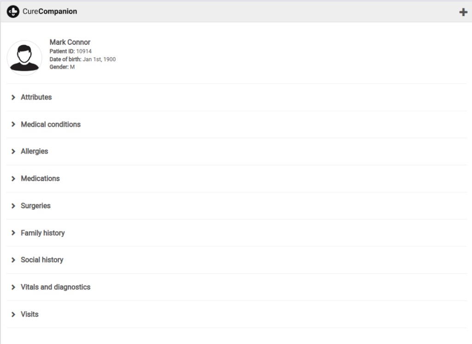Open the Surgeries section label
The width and height of the screenshot is (472, 344).
click(35, 206)
